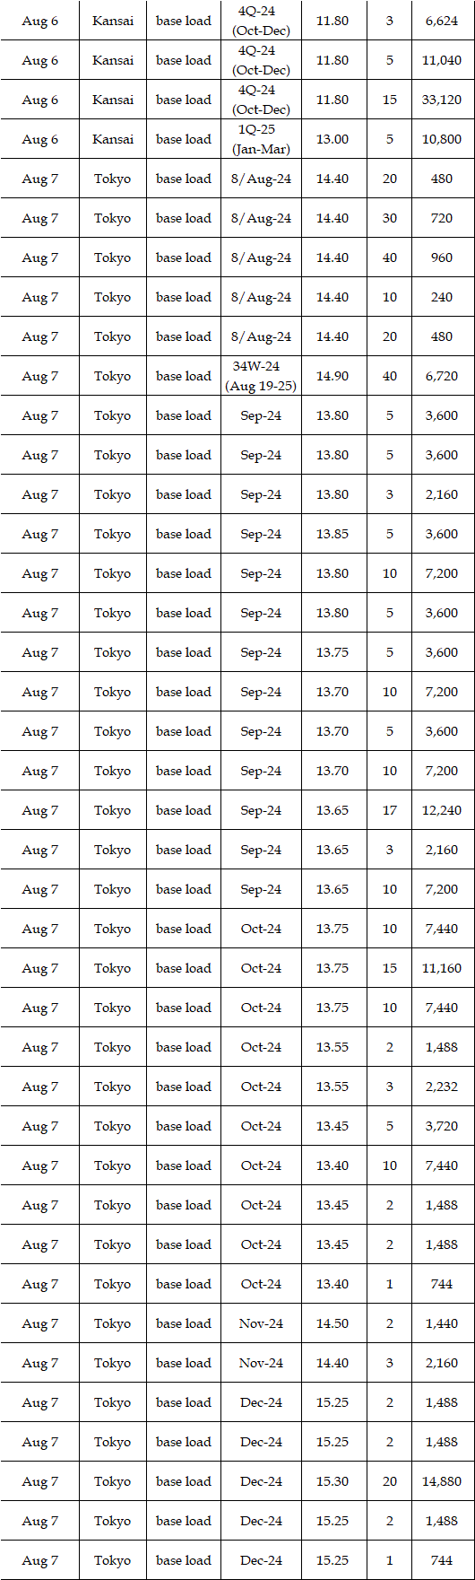Image resolution: width=475 pixels, height=1580 pixels.
Task: Click the 12,240 volume cell
Action: (x=443, y=810)
